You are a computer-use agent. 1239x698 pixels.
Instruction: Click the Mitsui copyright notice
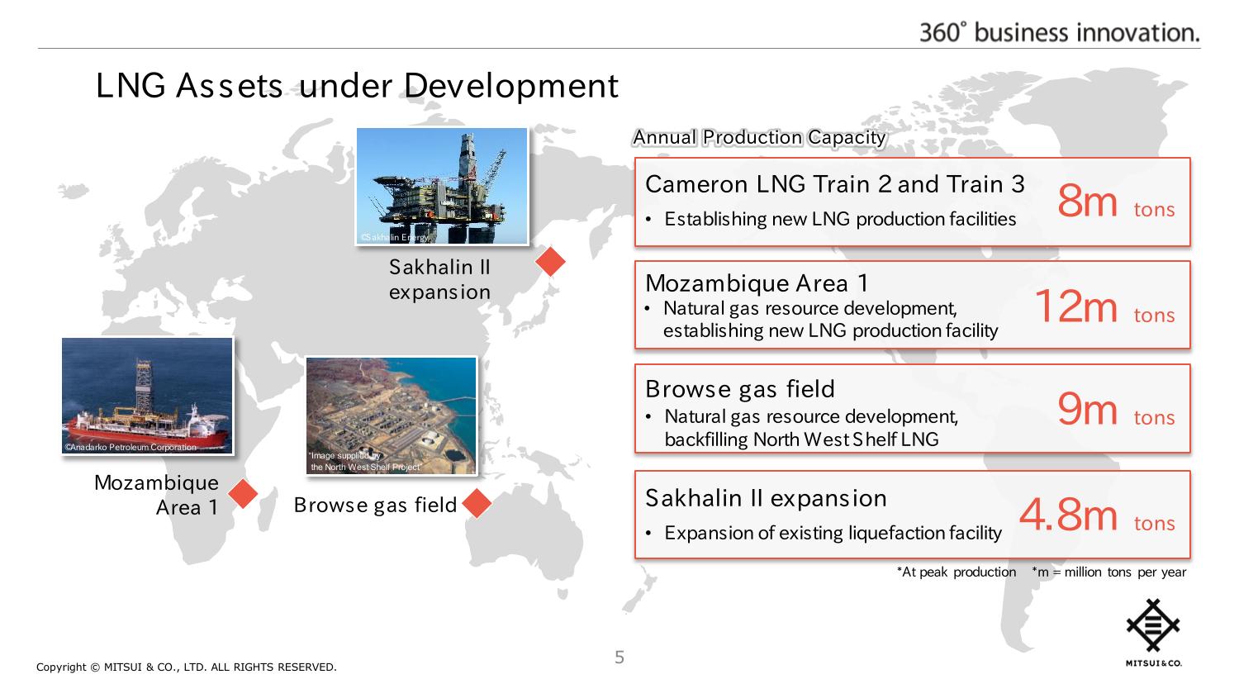(187, 667)
